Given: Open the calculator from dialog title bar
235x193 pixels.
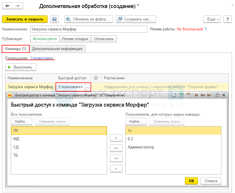Looking at the screenshot, I should point(181,95).
